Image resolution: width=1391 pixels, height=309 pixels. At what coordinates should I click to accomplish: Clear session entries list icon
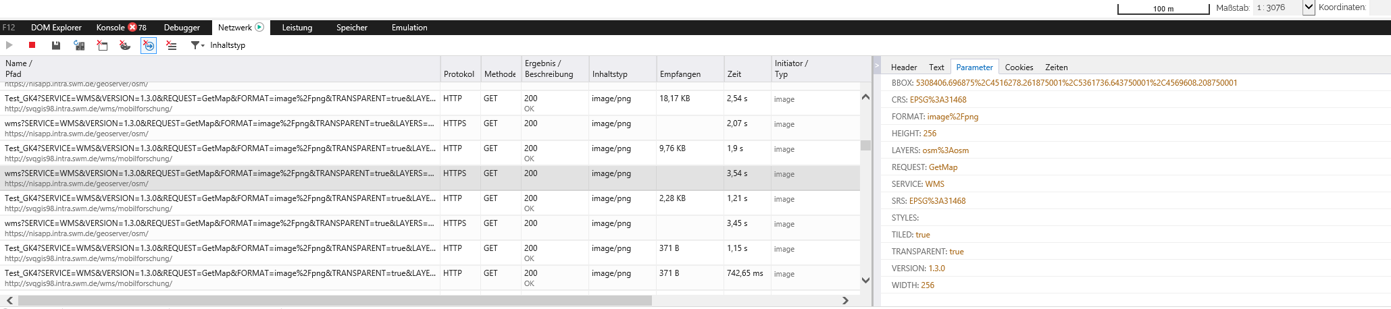(172, 45)
